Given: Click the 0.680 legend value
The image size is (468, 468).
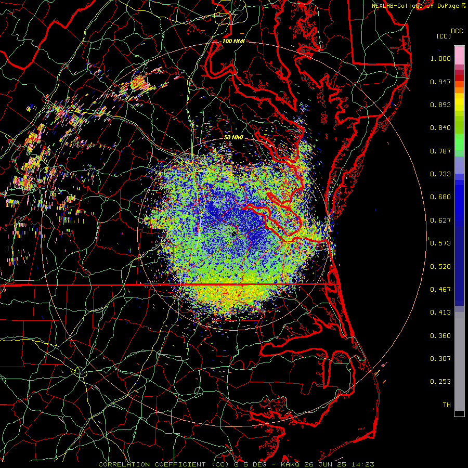Looking at the screenshot, I should point(440,197).
